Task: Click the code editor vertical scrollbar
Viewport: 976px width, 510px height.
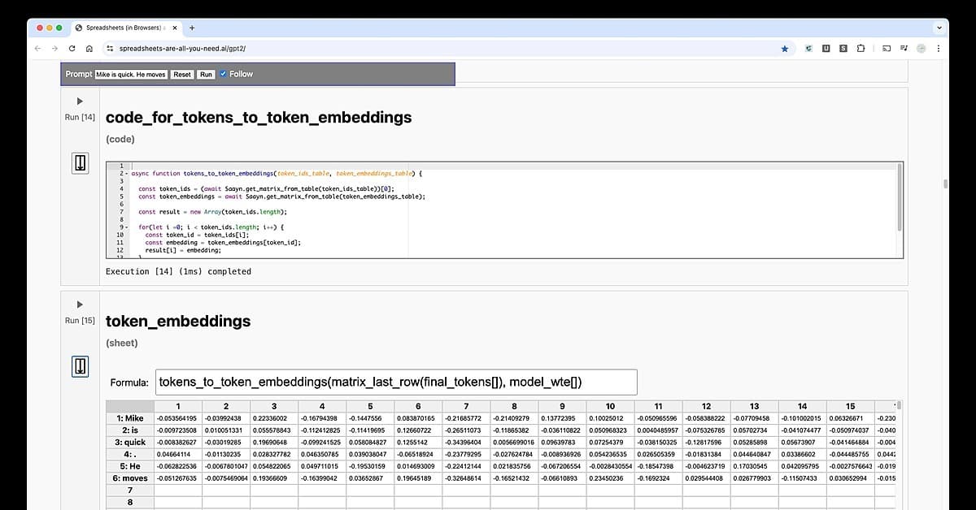Action: [899, 197]
